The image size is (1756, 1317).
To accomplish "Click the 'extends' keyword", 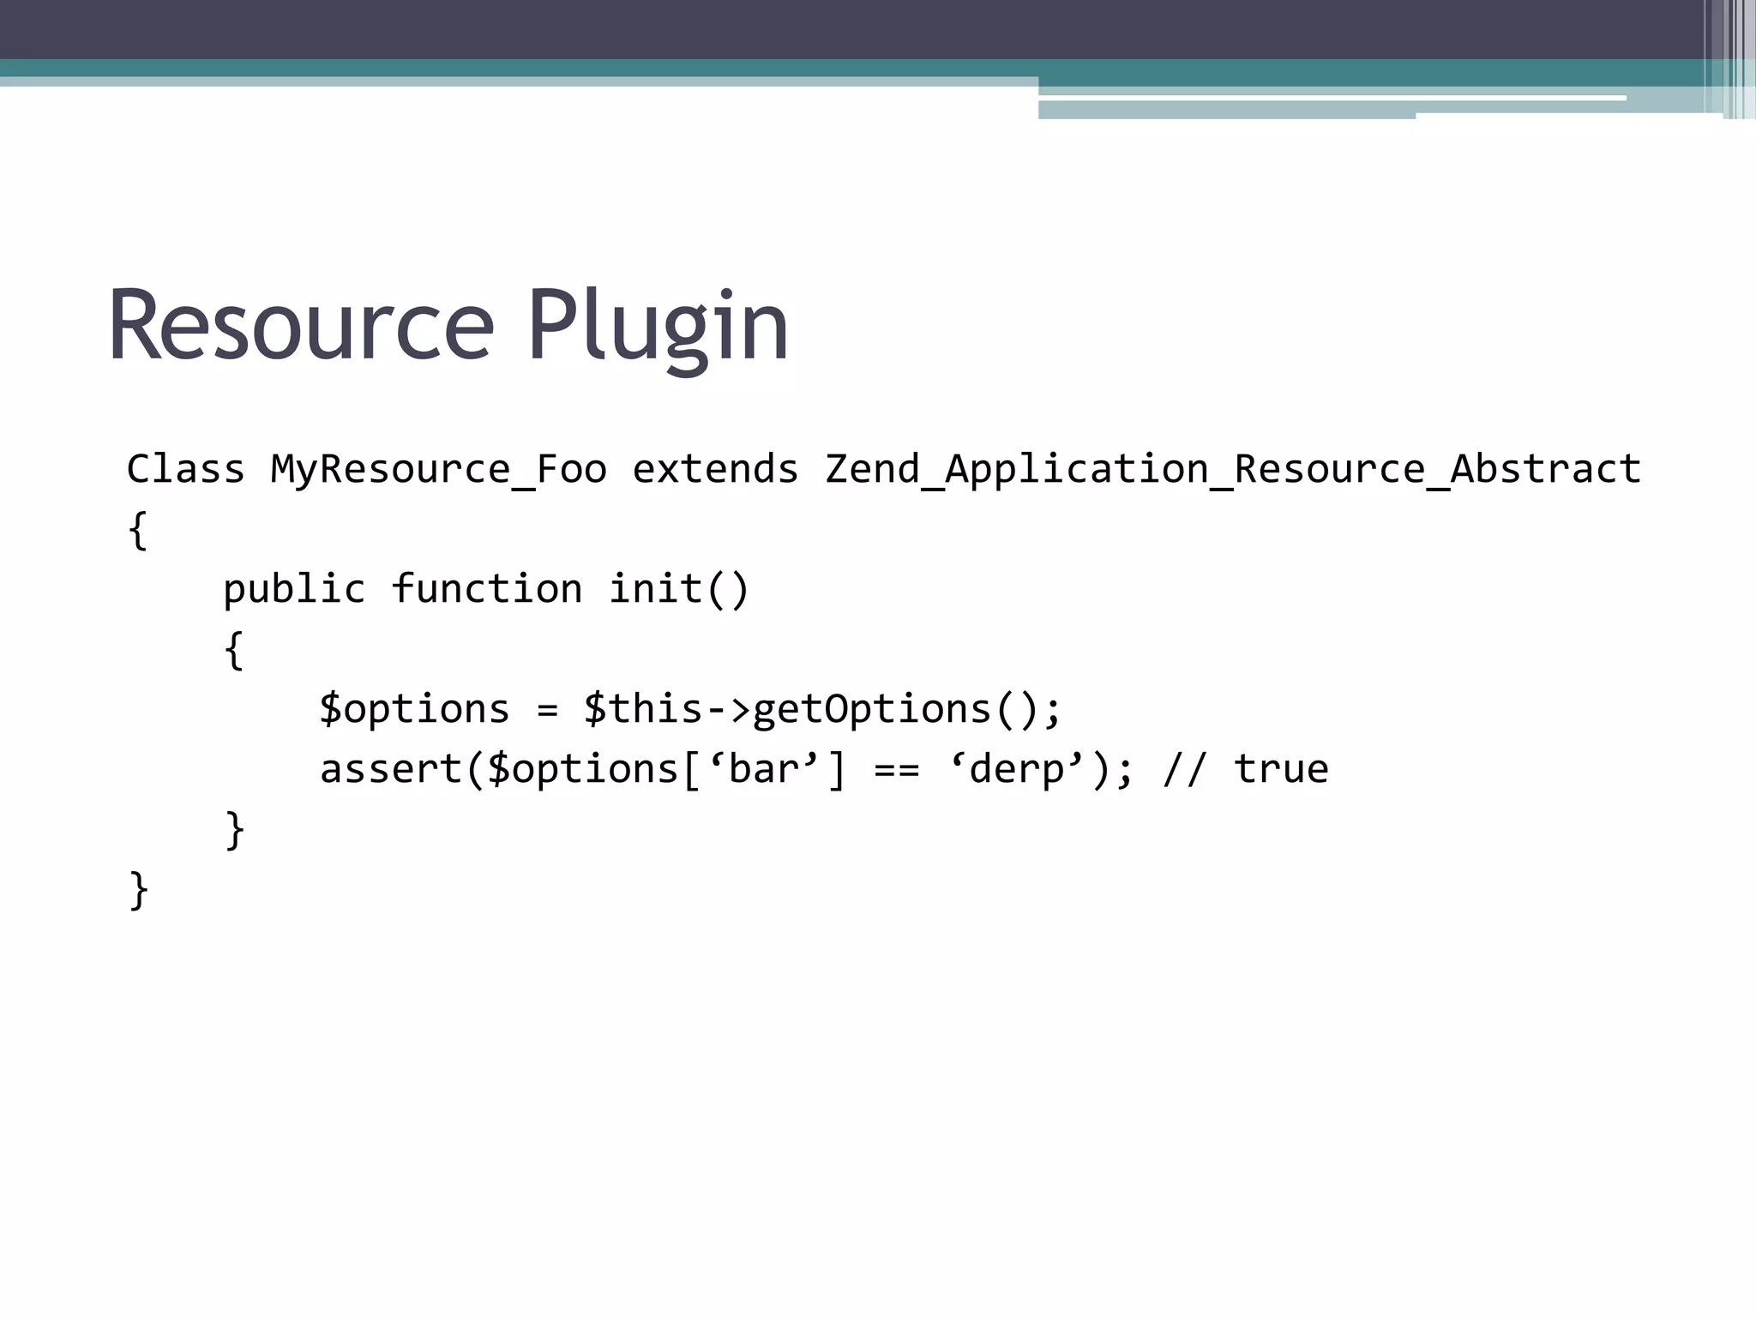I will pos(715,469).
